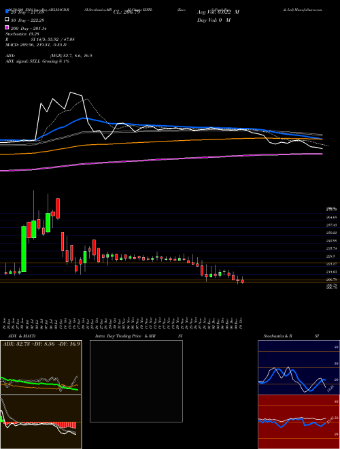Click the blue 20 Day legend swatch
Screen dimensions: 340x449
(x=7, y=12)
